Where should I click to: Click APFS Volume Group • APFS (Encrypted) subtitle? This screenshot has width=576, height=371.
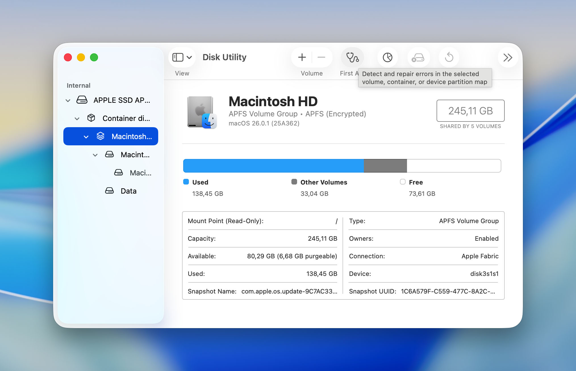[297, 114]
